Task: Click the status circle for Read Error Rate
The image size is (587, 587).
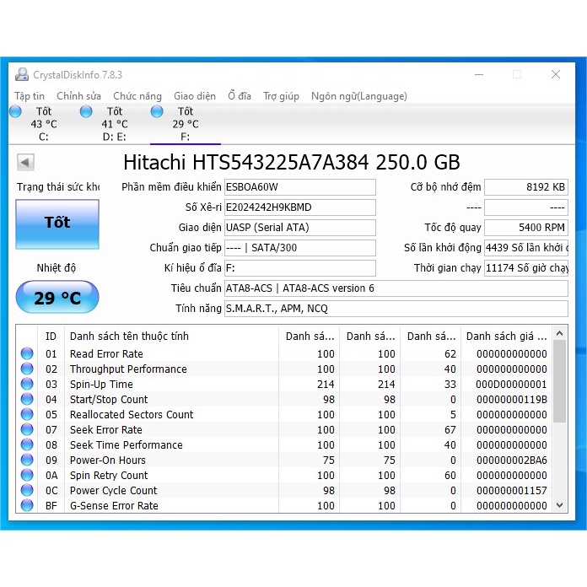Action: tap(27, 353)
